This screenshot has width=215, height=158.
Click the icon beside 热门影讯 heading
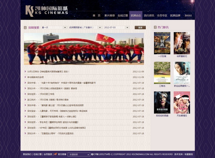155,27
